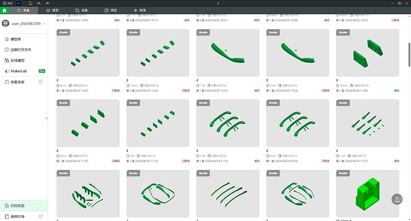Redo with the right arrow icon
Image resolution: width=411 pixels, height=221 pixels.
coord(47,3)
